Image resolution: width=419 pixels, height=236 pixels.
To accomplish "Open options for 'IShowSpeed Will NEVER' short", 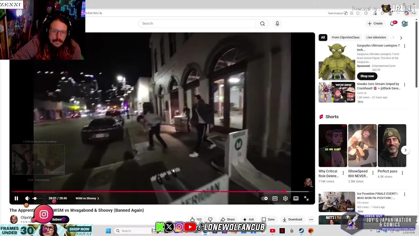I will coord(373,173).
